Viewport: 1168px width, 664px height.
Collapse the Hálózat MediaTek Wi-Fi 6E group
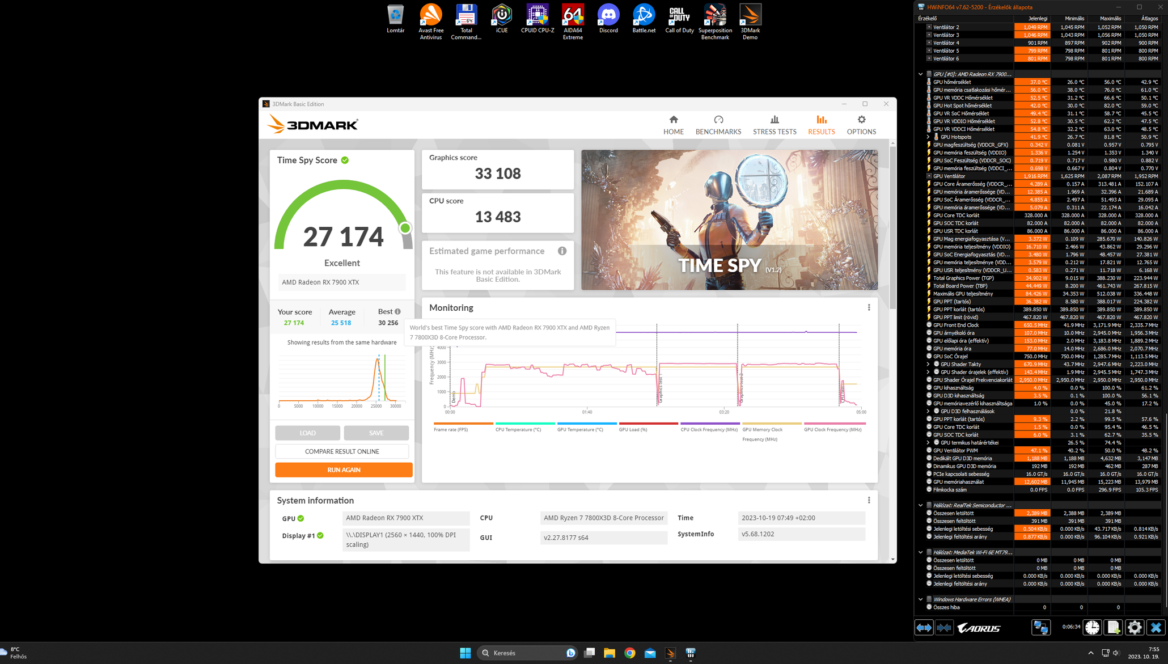click(920, 552)
